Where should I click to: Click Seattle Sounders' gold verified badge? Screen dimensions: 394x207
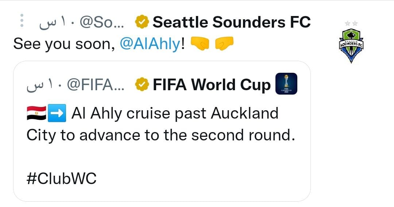point(142,22)
